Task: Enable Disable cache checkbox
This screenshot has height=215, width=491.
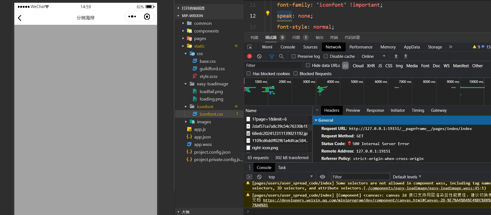Action: click(x=326, y=56)
